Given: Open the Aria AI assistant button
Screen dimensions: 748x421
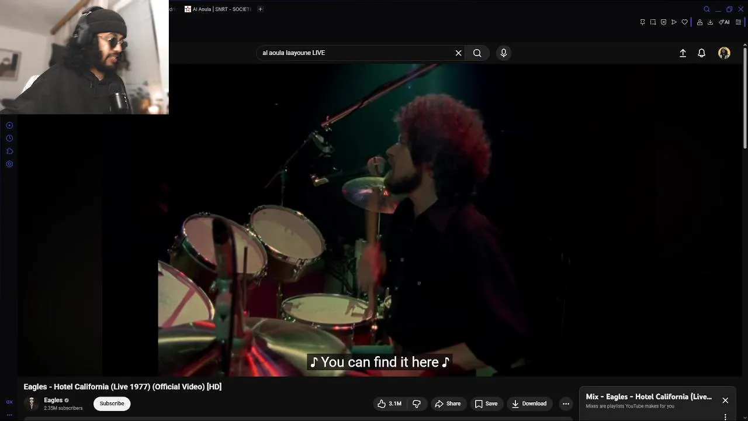Looking at the screenshot, I should pyautogui.click(x=724, y=22).
